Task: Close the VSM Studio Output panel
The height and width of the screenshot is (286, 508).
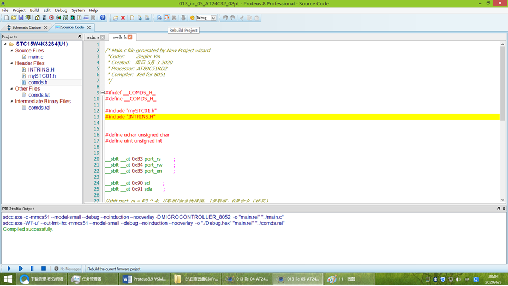Action: 504,208
